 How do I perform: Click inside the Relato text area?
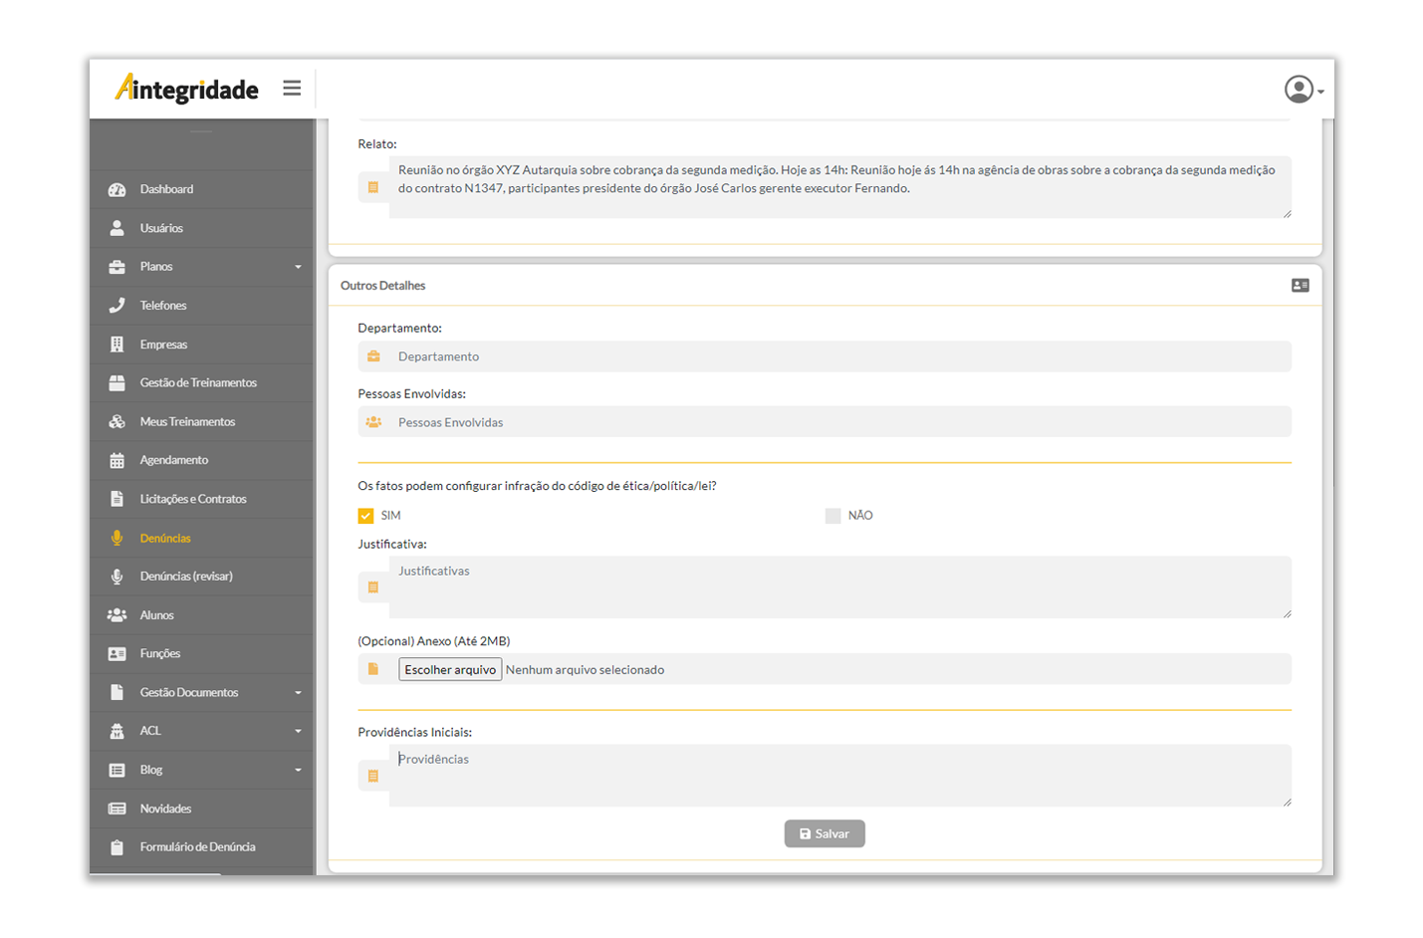839,186
